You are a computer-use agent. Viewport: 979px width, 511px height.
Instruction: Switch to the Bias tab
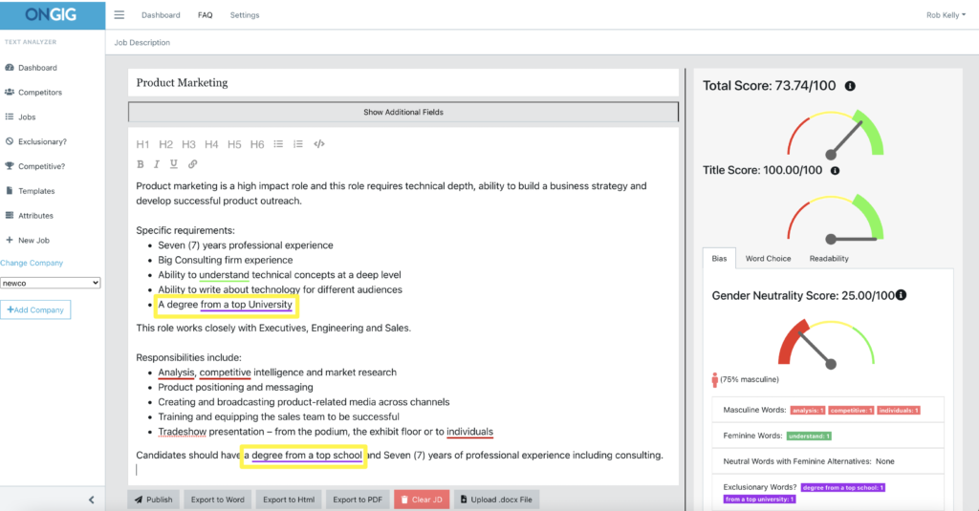pyautogui.click(x=719, y=258)
